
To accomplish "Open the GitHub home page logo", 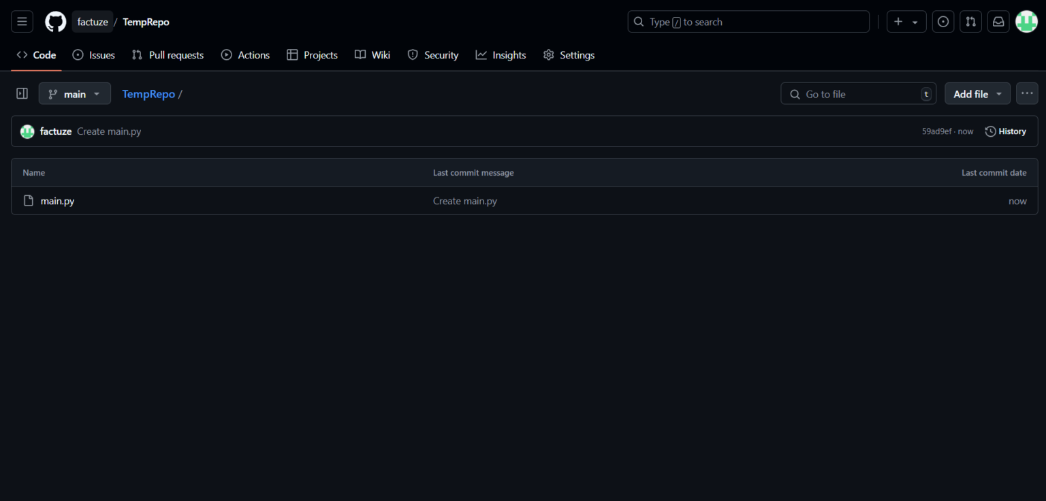I will pos(55,21).
